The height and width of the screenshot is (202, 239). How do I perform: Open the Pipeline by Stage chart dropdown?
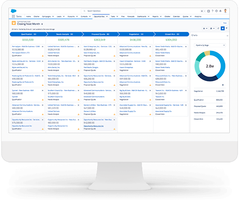pyautogui.click(x=210, y=45)
